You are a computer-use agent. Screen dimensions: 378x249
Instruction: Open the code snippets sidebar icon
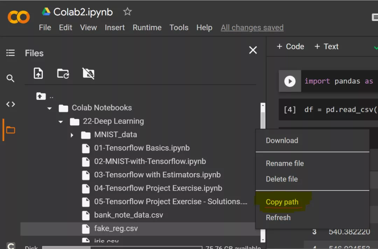(x=10, y=104)
